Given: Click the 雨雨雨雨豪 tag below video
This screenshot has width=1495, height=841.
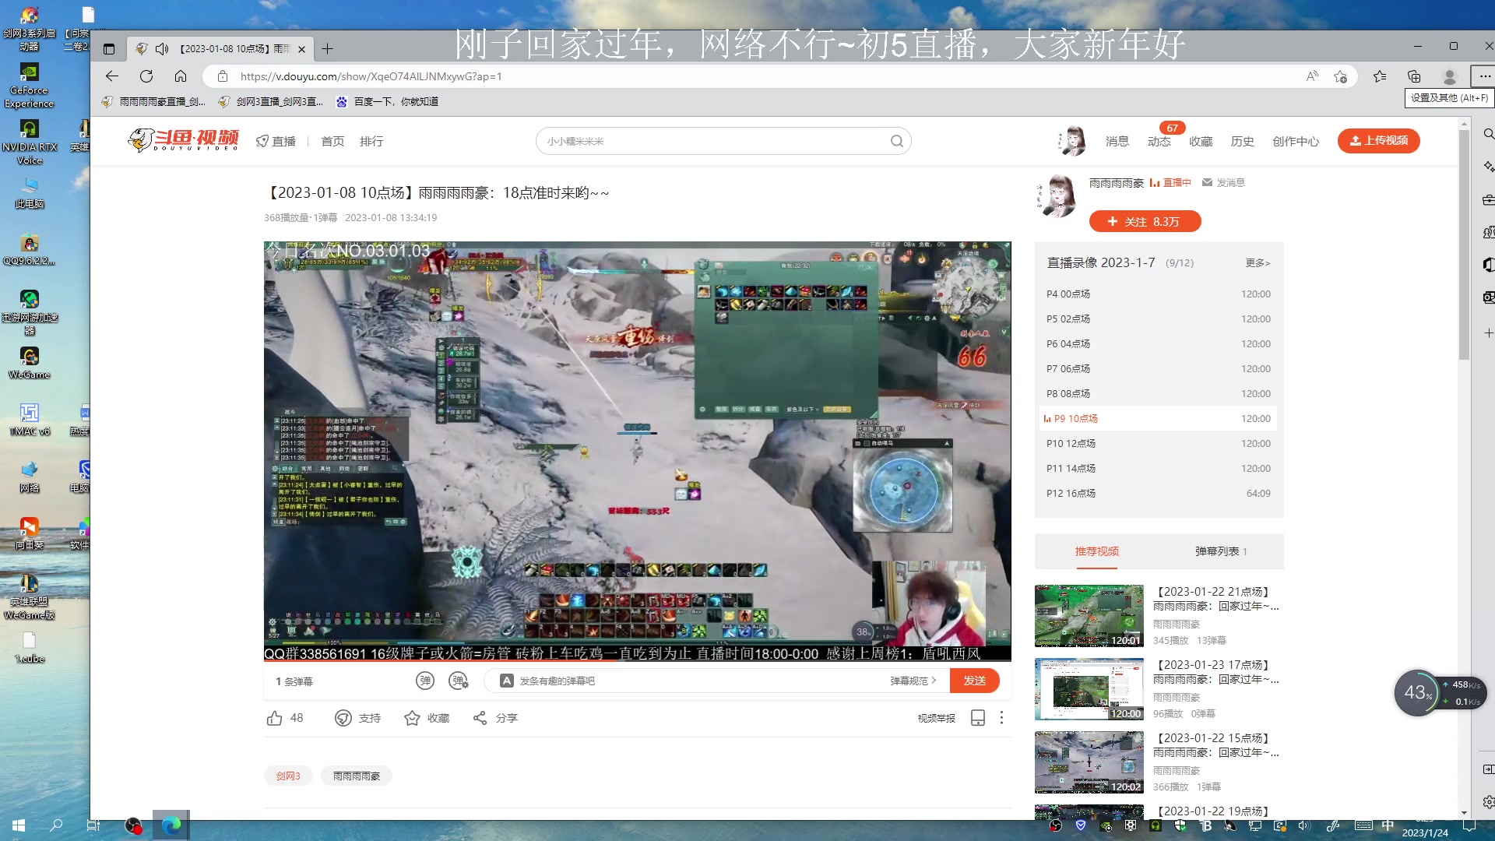Looking at the screenshot, I should pos(357,776).
